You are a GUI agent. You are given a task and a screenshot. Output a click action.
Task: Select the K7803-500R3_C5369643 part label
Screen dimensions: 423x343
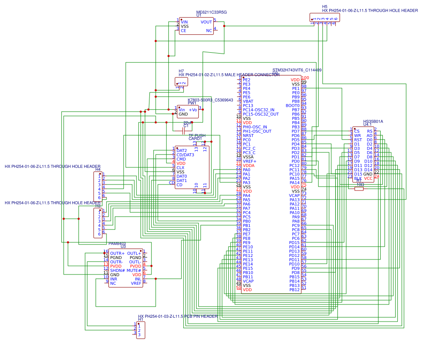coord(210,100)
